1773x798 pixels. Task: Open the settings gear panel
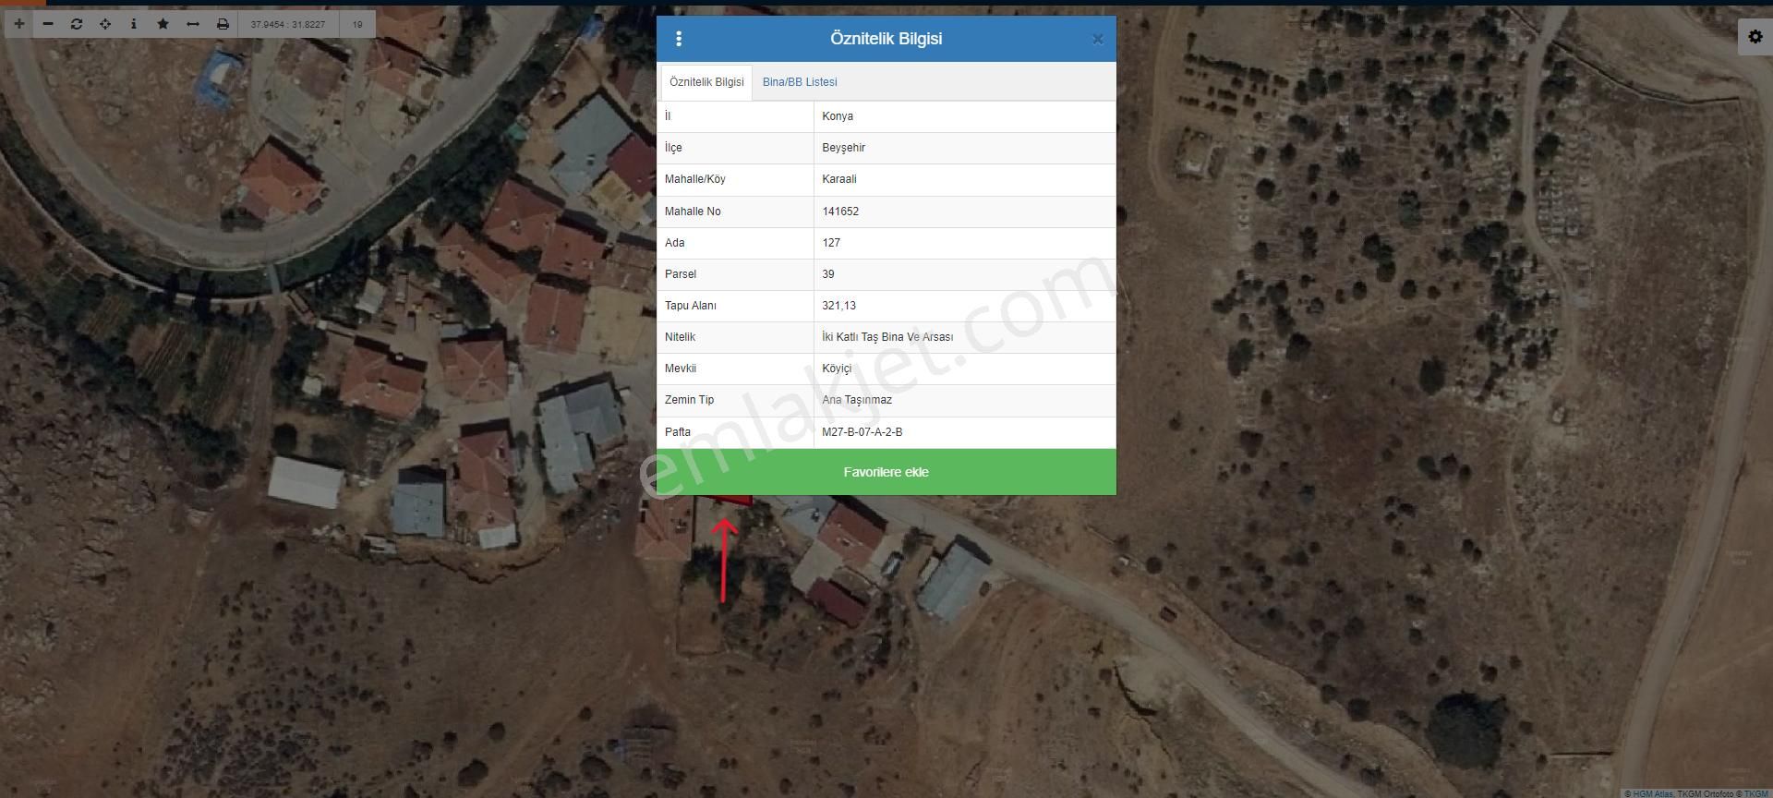point(1755,37)
